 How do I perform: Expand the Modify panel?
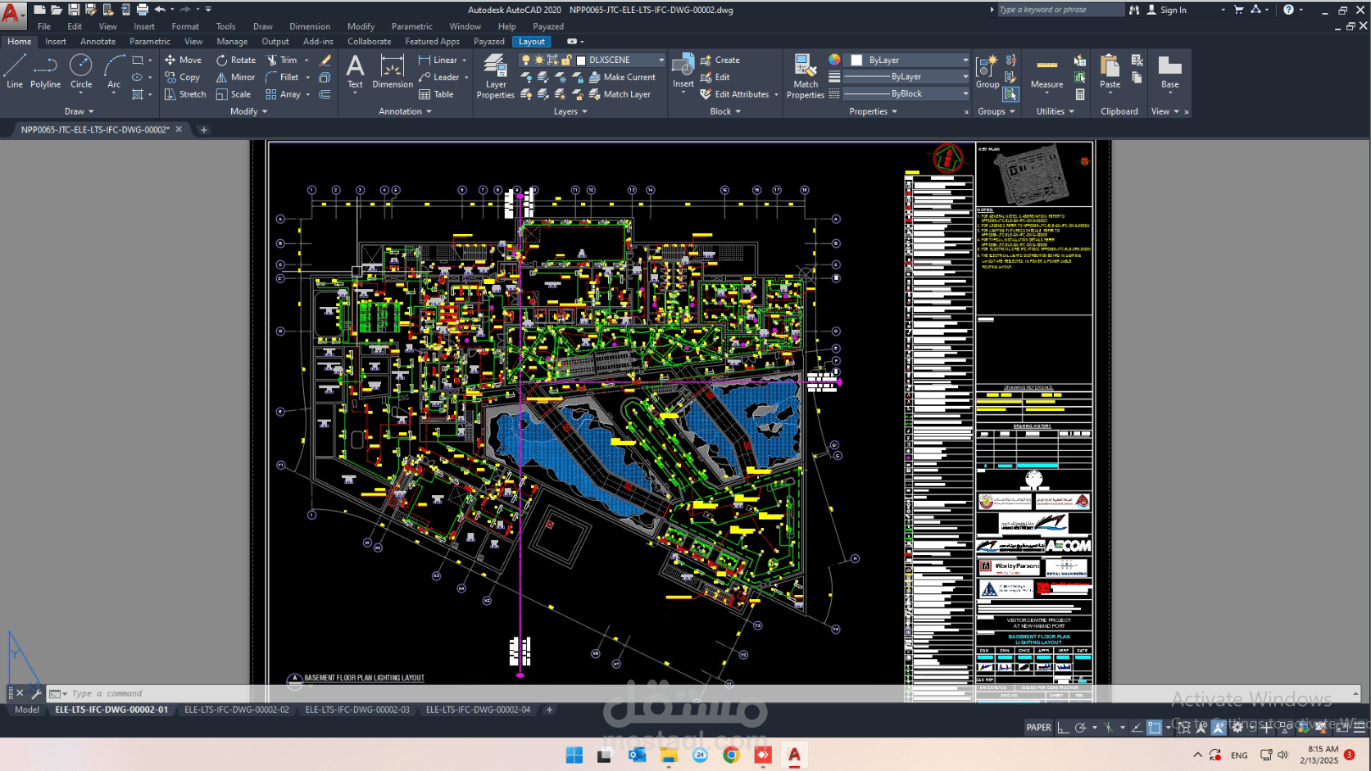point(248,111)
